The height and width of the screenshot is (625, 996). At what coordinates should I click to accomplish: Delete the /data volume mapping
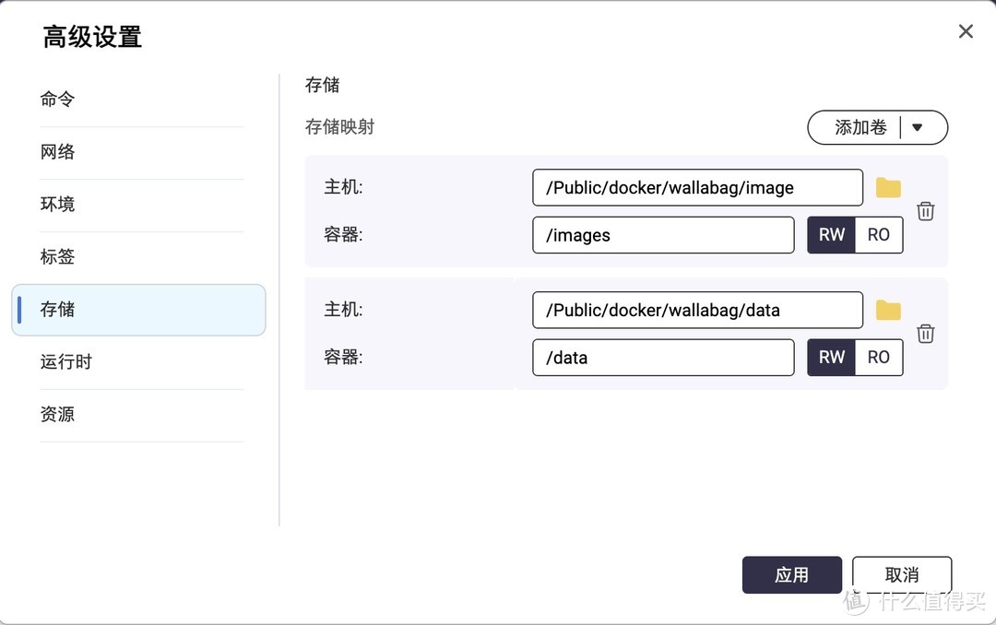(926, 334)
